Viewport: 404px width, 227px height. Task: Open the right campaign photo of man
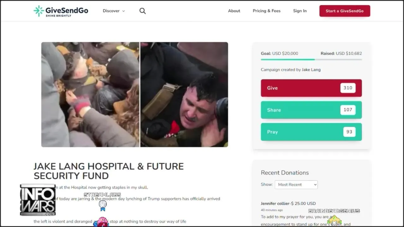(184, 95)
